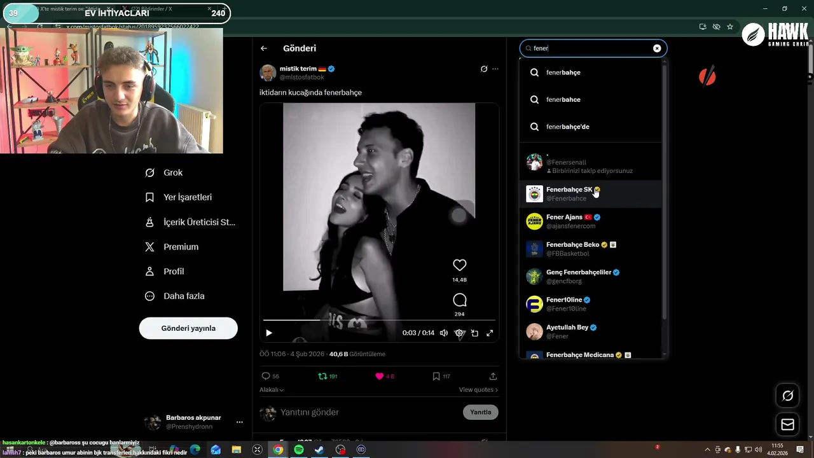
Task: Open the Fenerbahçe Beko account result
Action: pos(591,249)
